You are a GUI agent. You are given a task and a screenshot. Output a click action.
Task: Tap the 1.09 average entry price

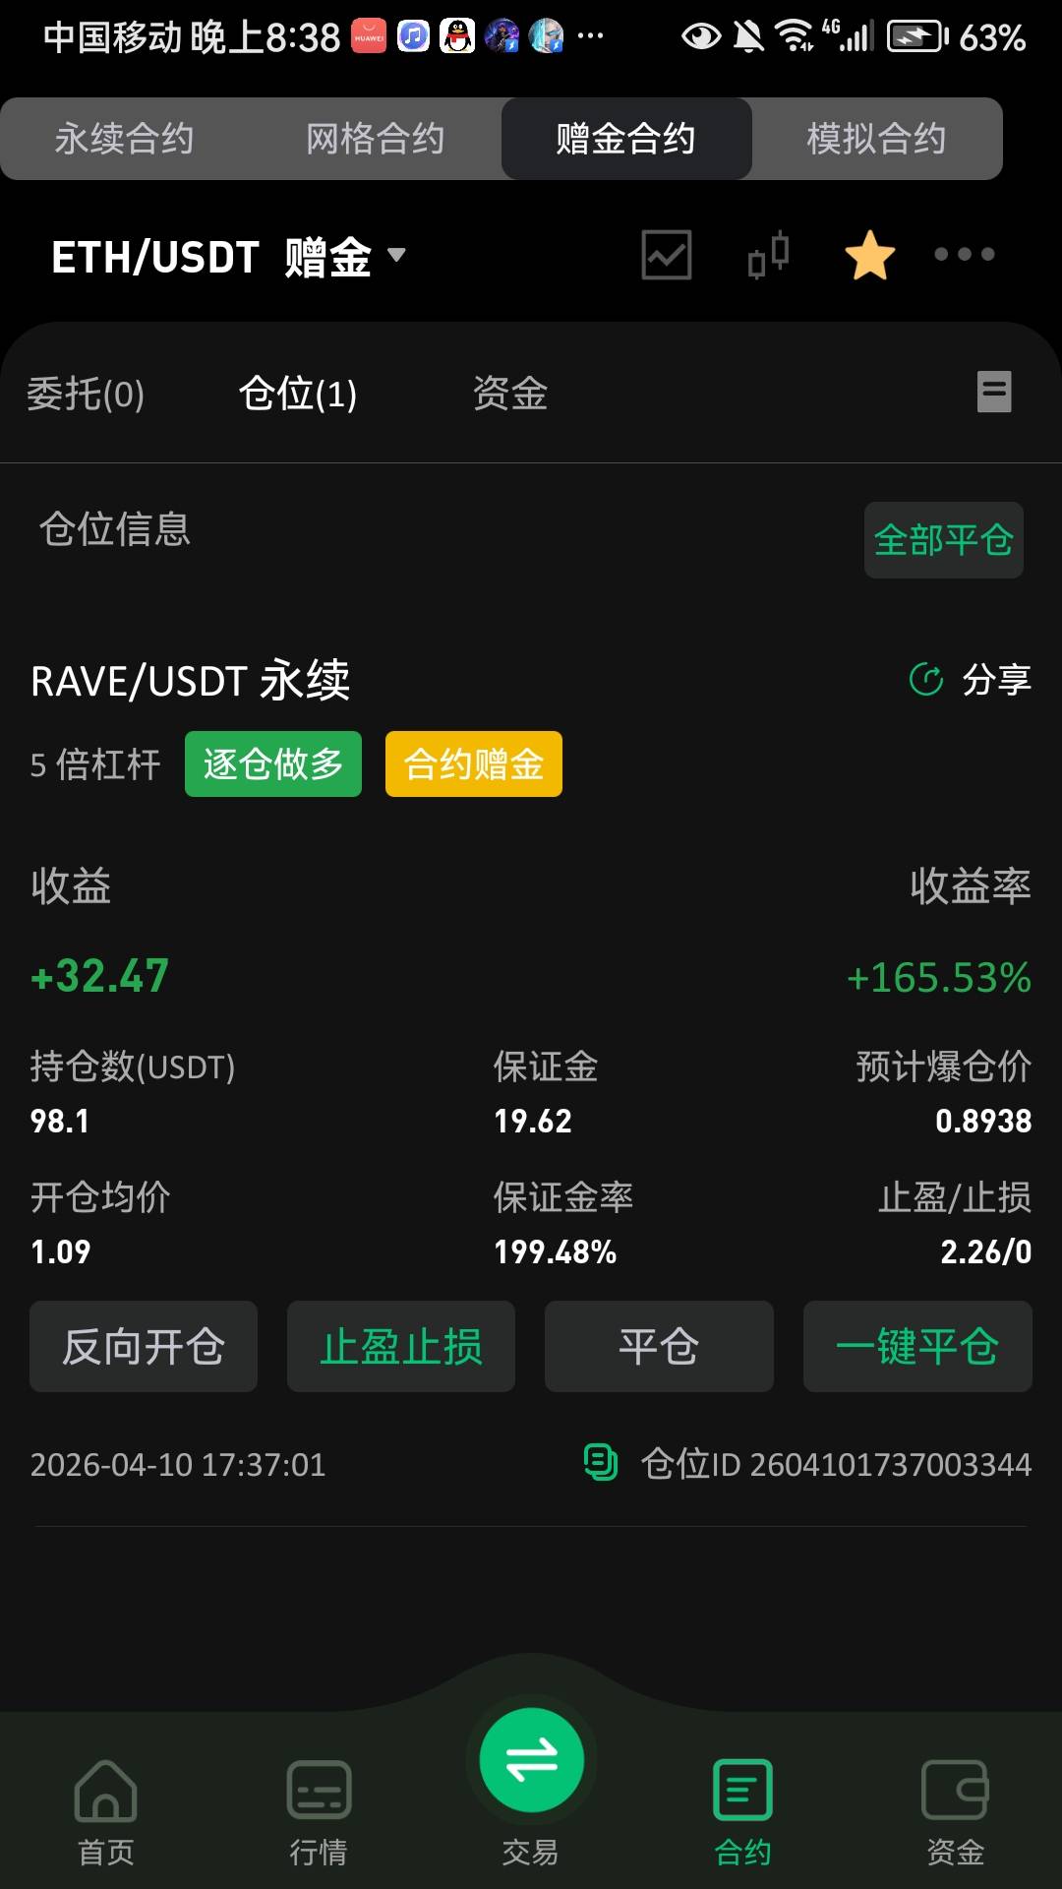[61, 1251]
